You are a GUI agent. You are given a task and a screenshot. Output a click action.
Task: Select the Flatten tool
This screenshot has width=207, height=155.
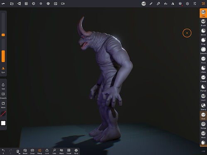coord(203,88)
